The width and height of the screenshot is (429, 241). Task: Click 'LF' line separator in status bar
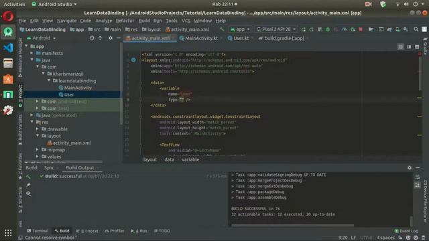tap(353, 238)
